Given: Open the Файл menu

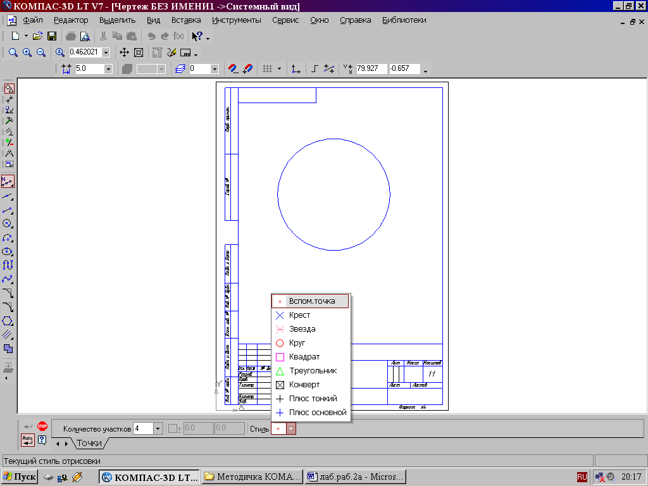Looking at the screenshot, I should tap(33, 20).
